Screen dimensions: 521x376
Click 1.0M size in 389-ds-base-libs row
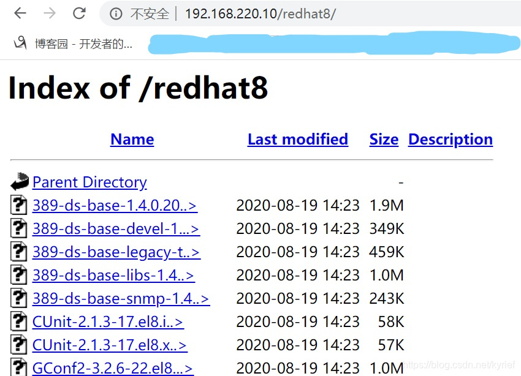[x=387, y=275]
